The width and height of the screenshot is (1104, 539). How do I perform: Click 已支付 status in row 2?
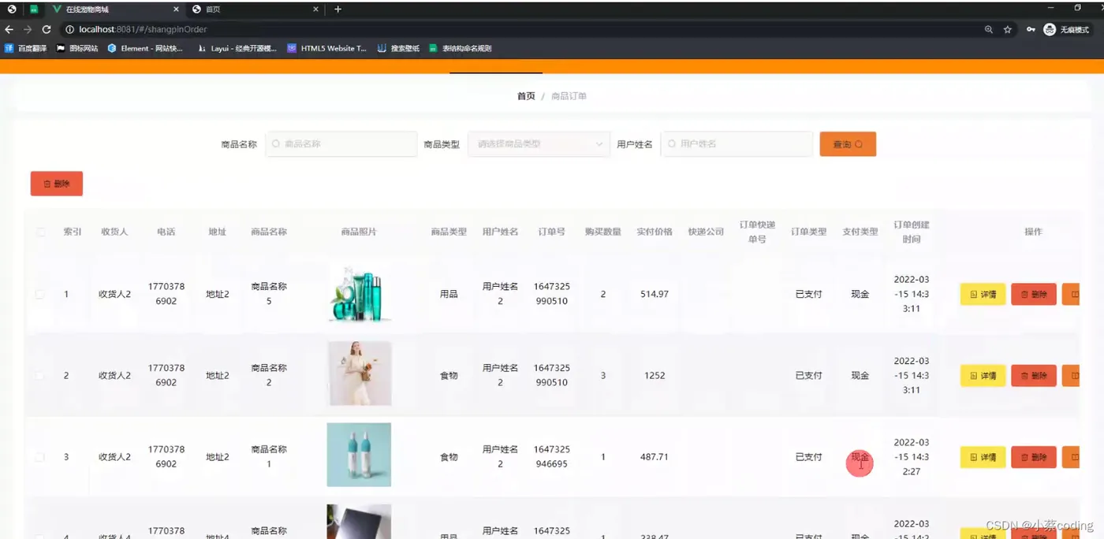pos(808,376)
